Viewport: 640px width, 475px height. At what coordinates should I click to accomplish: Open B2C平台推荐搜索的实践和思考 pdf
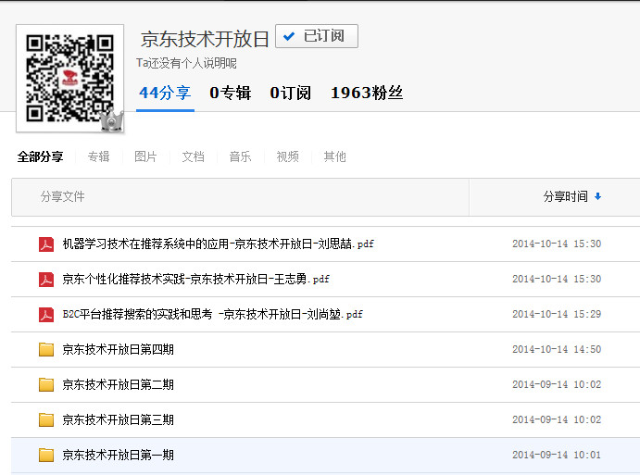[213, 314]
